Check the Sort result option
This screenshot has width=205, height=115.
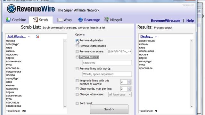tap(77, 103)
